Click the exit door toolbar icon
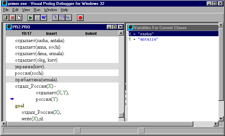 click(6, 18)
